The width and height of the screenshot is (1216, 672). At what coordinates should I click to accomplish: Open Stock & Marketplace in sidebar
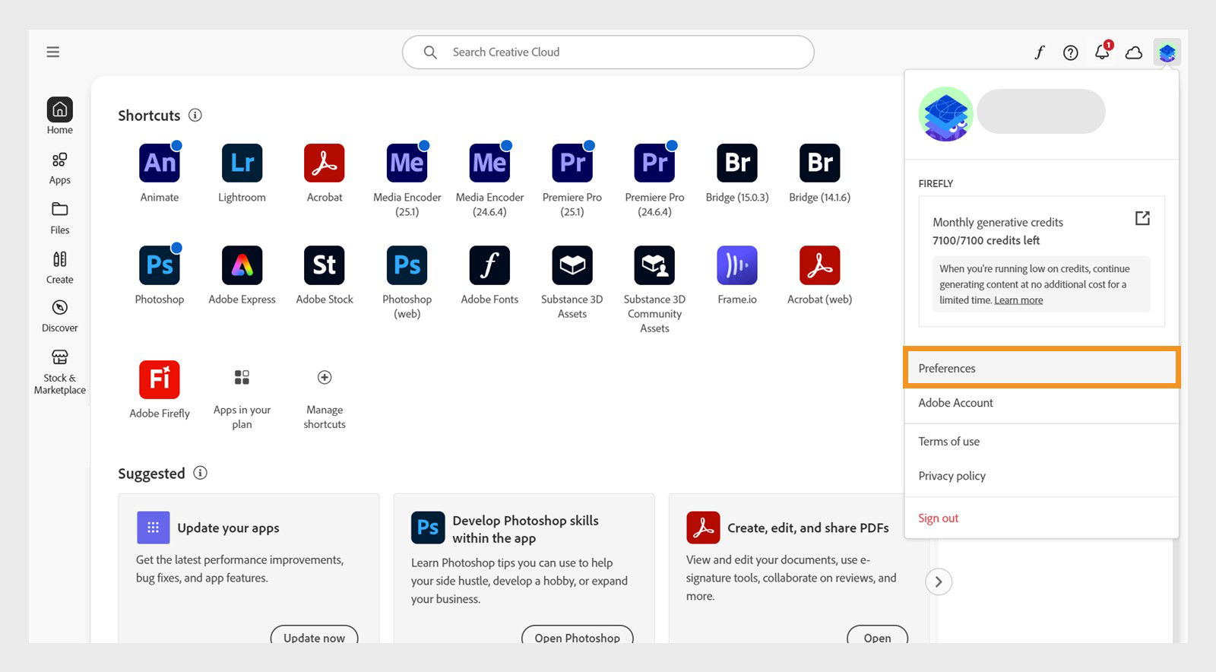point(60,372)
